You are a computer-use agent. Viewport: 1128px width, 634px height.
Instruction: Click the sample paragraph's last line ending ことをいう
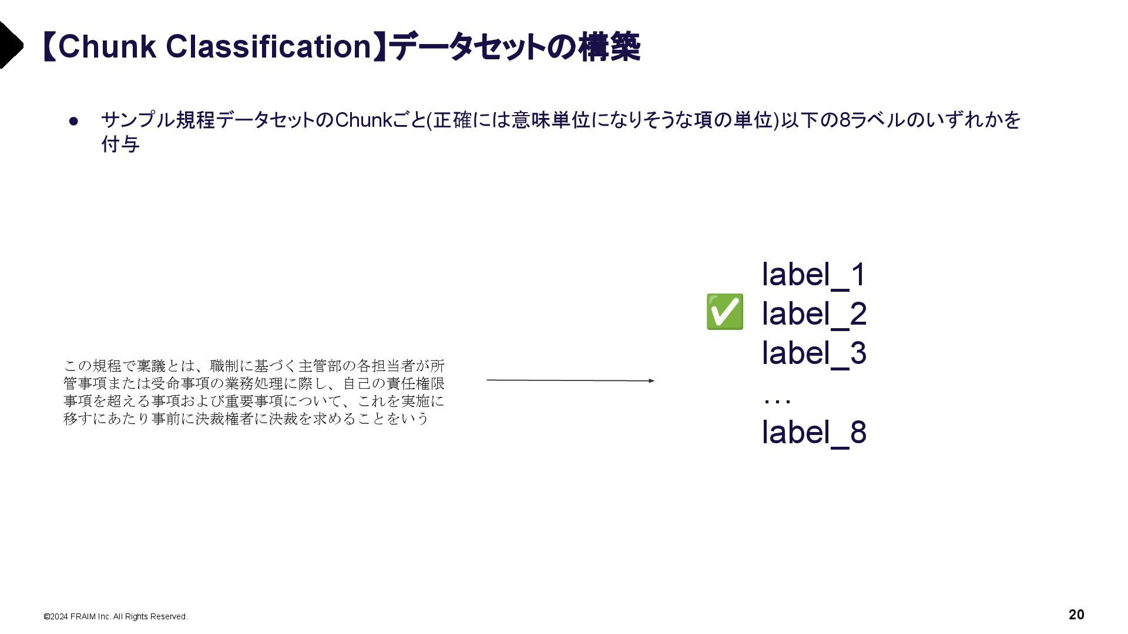point(246,419)
